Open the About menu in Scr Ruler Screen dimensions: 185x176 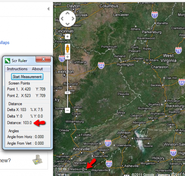[37, 69]
